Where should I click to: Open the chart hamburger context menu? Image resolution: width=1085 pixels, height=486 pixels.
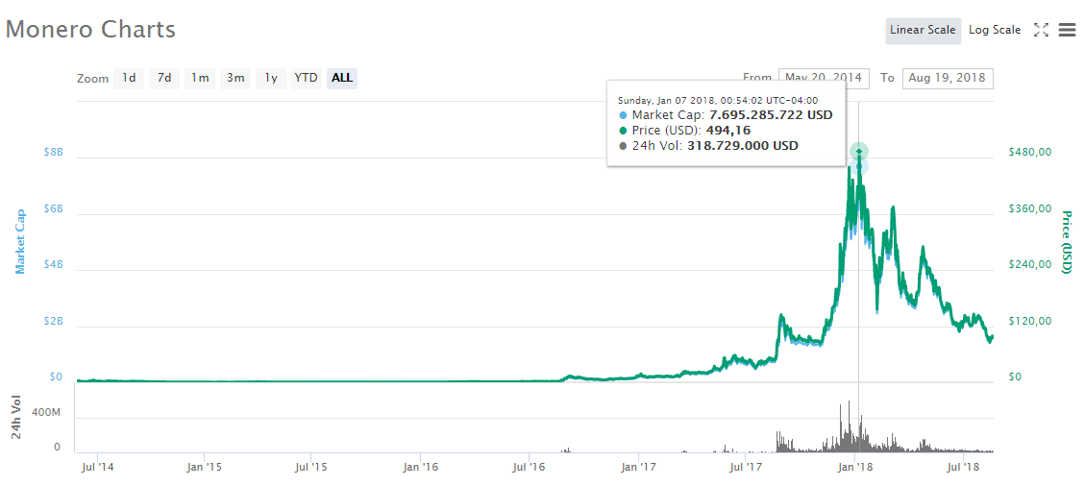tap(1067, 30)
